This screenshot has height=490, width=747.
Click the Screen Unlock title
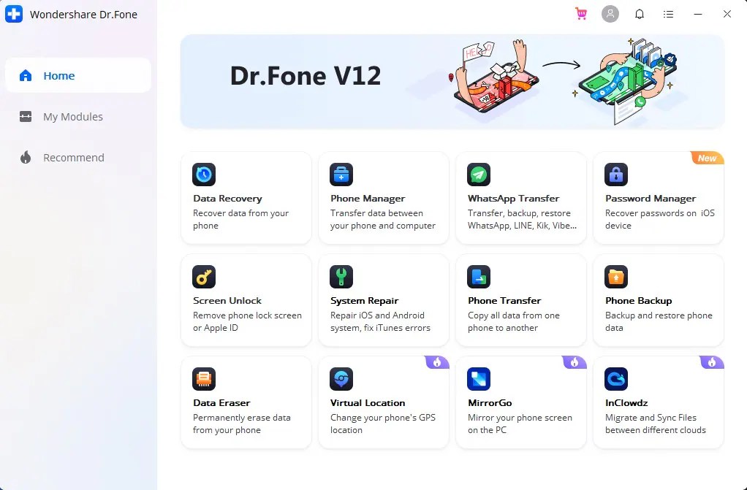coord(227,301)
